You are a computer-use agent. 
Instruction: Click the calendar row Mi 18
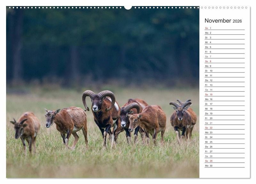(x=225, y=109)
